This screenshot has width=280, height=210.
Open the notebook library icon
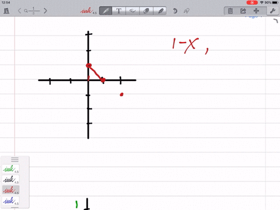pyautogui.click(x=6, y=10)
